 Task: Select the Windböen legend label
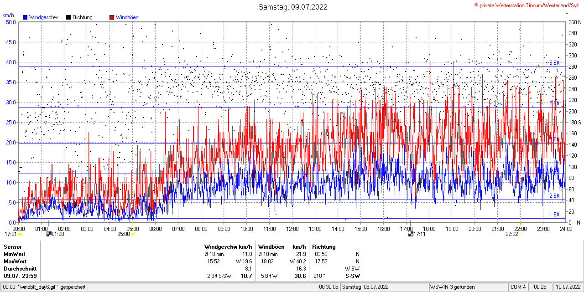point(127,17)
